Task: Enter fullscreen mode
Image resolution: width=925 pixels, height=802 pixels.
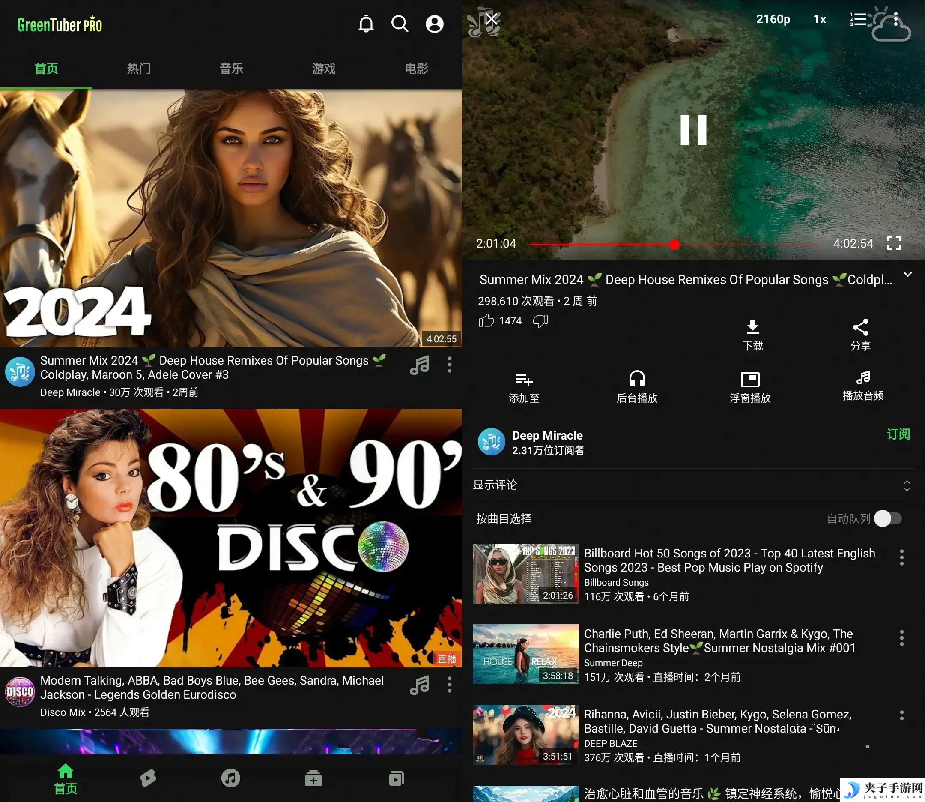Action: [894, 243]
